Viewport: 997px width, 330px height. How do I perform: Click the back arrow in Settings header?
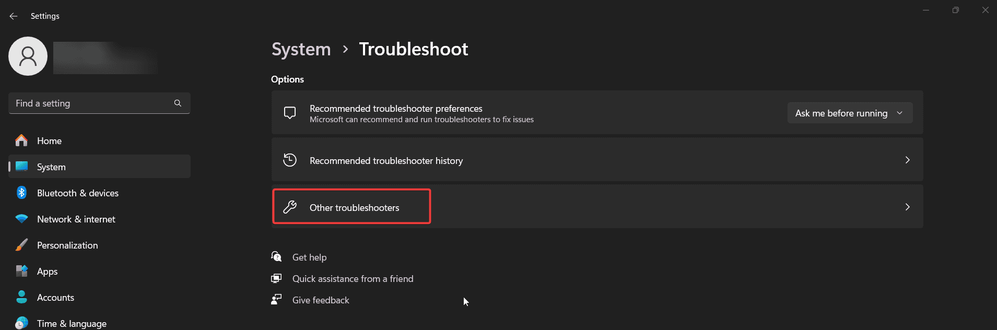point(14,16)
